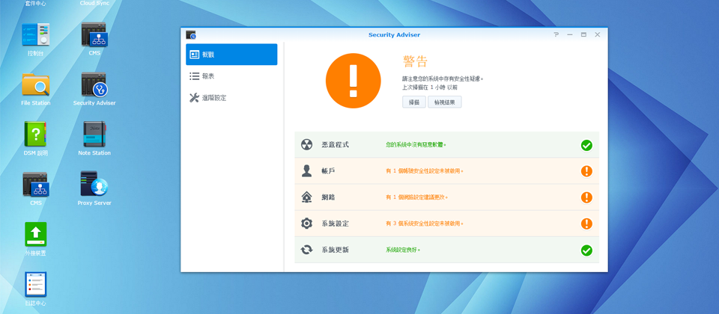Click the 網路 row label
The image size is (719, 314).
329,197
